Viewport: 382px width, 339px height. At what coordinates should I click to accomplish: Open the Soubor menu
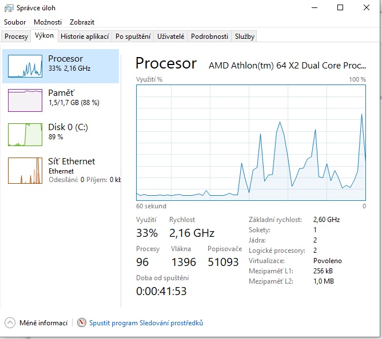tap(15, 22)
